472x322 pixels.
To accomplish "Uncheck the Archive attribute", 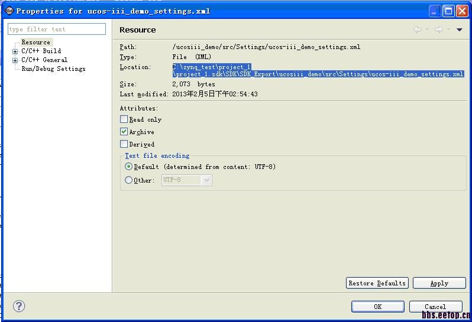I will 124,131.
